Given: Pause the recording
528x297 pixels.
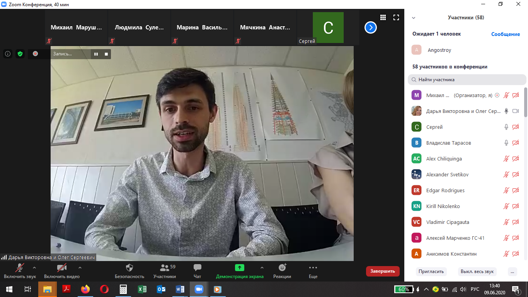Looking at the screenshot, I should pos(96,54).
